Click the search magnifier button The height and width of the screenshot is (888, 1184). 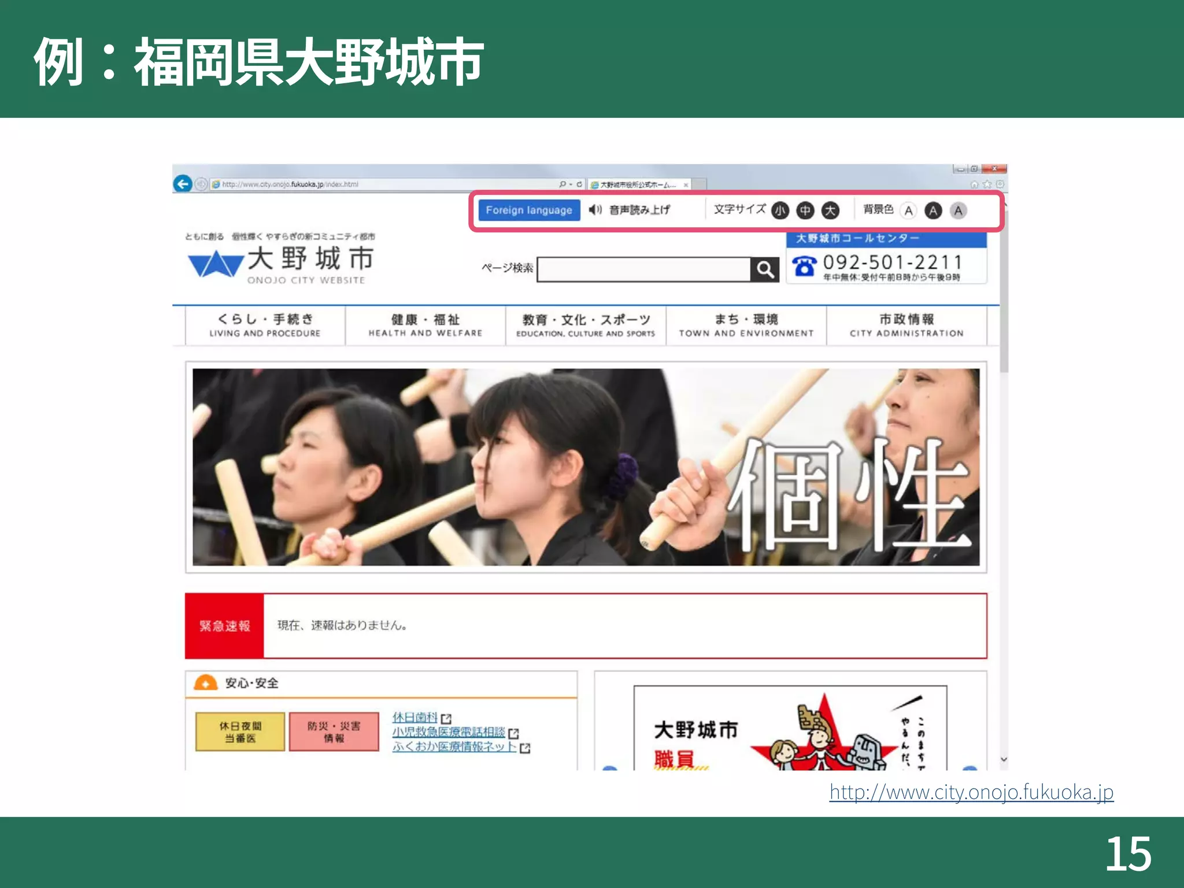(765, 269)
